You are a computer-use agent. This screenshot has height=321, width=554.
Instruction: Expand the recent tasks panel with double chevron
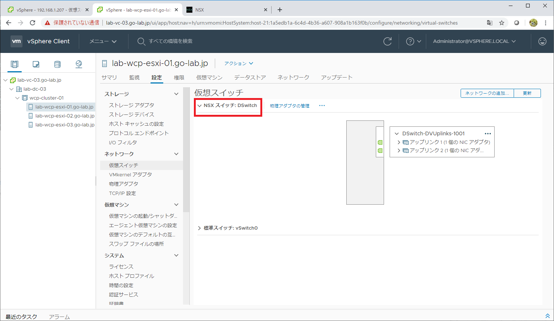548,316
